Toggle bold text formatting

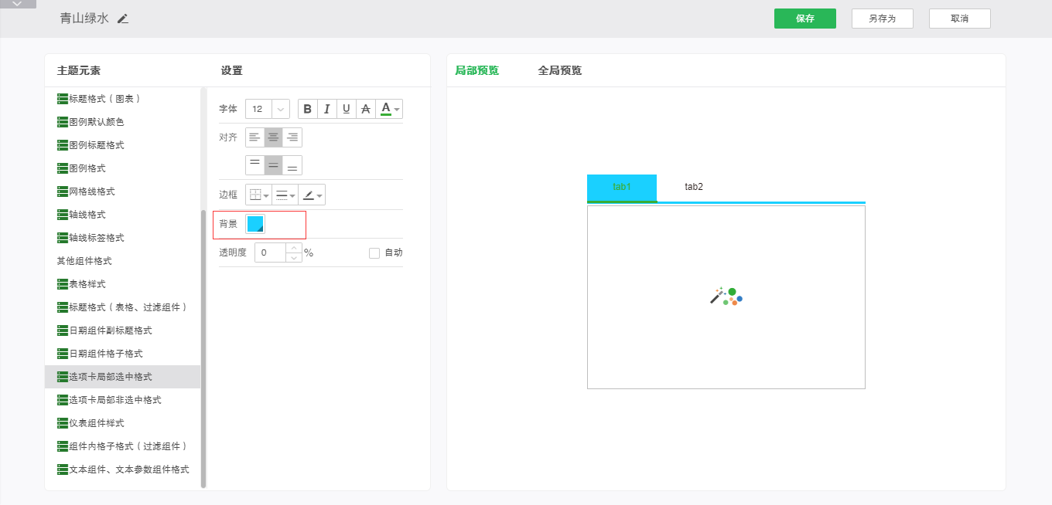[x=308, y=109]
